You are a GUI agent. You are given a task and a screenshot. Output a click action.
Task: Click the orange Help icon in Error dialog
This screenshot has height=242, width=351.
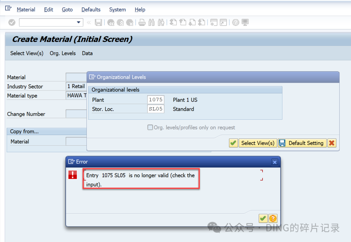(273, 218)
